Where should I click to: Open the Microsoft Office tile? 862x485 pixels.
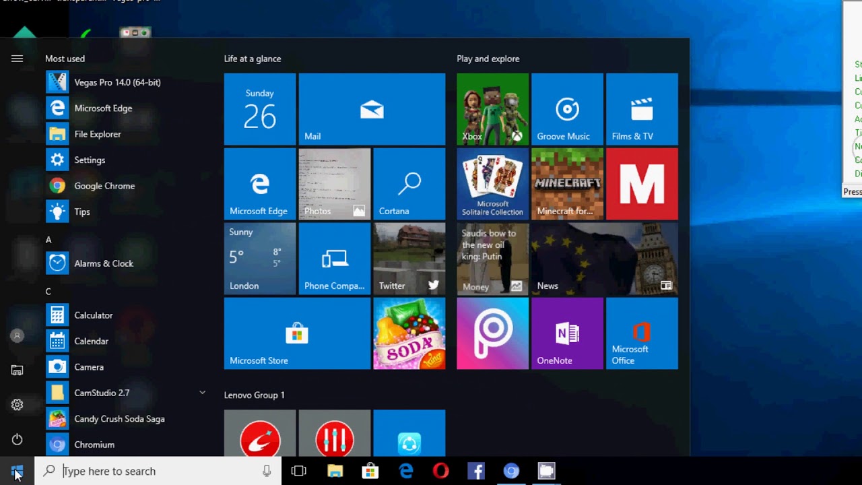642,333
